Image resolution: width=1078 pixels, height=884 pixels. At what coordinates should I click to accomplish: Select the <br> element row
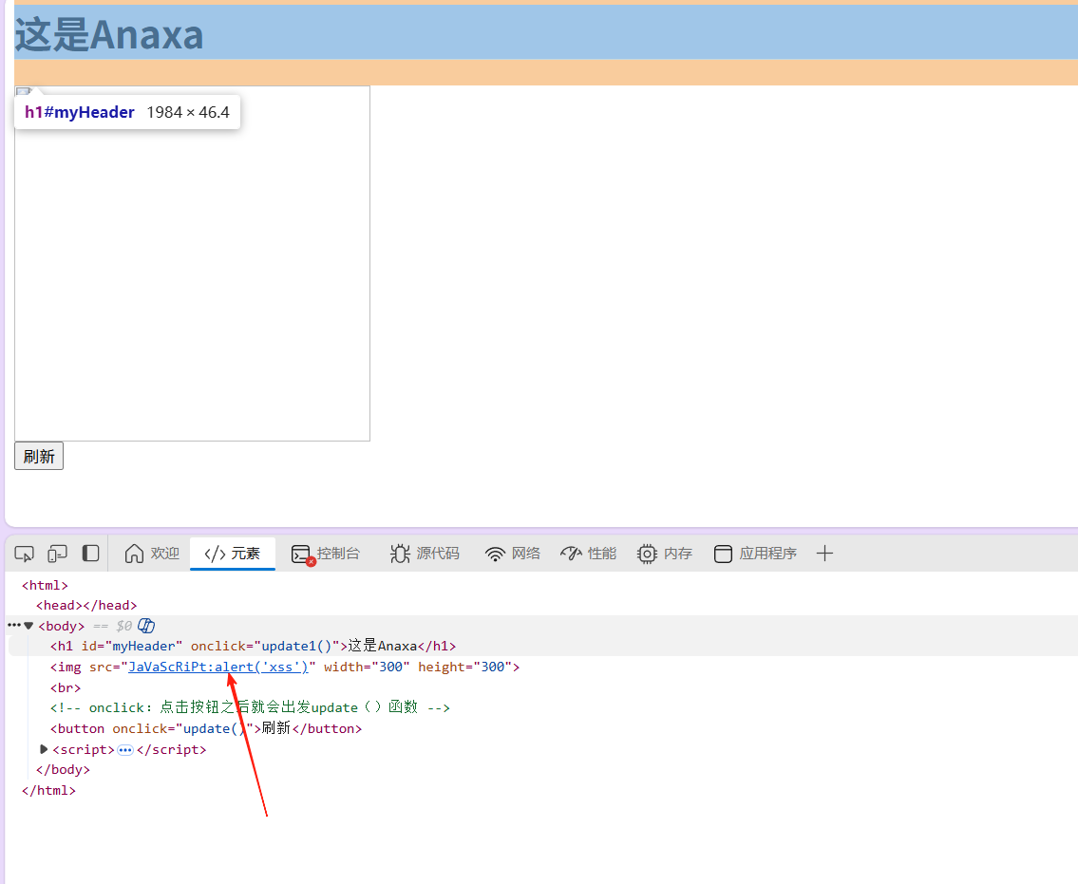[x=66, y=687]
